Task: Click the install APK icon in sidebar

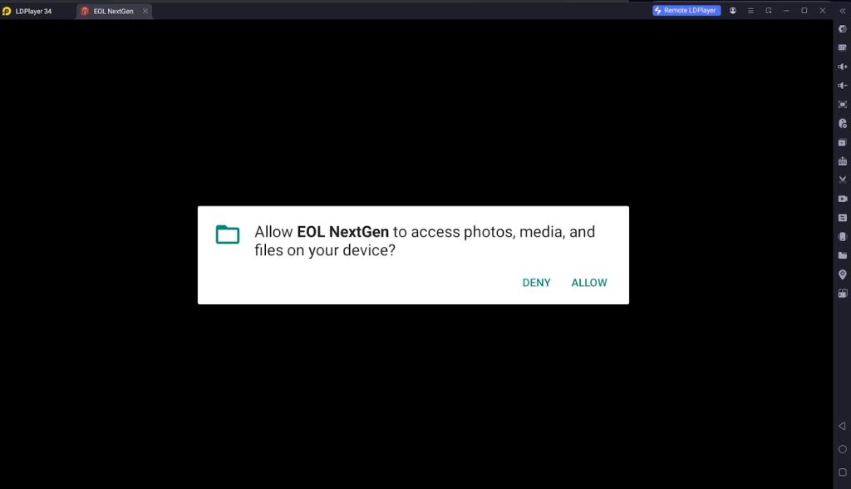Action: point(843,161)
